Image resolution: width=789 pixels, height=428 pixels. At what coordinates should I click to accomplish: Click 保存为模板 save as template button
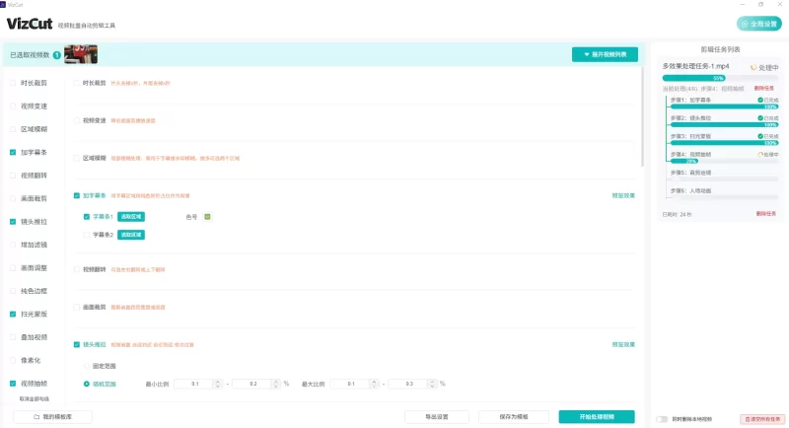click(514, 417)
